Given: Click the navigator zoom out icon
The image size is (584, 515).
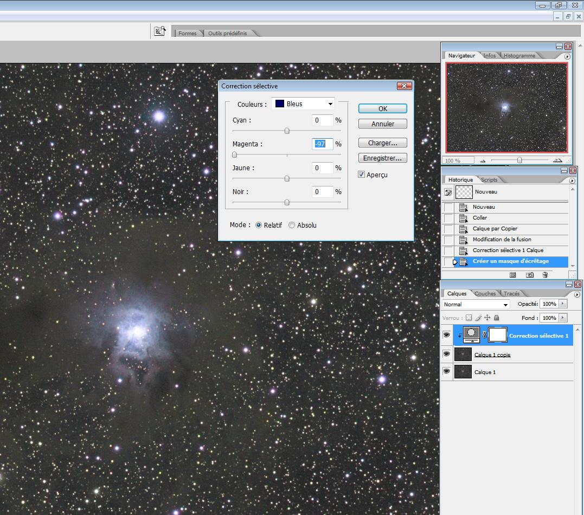Looking at the screenshot, I should [x=483, y=160].
